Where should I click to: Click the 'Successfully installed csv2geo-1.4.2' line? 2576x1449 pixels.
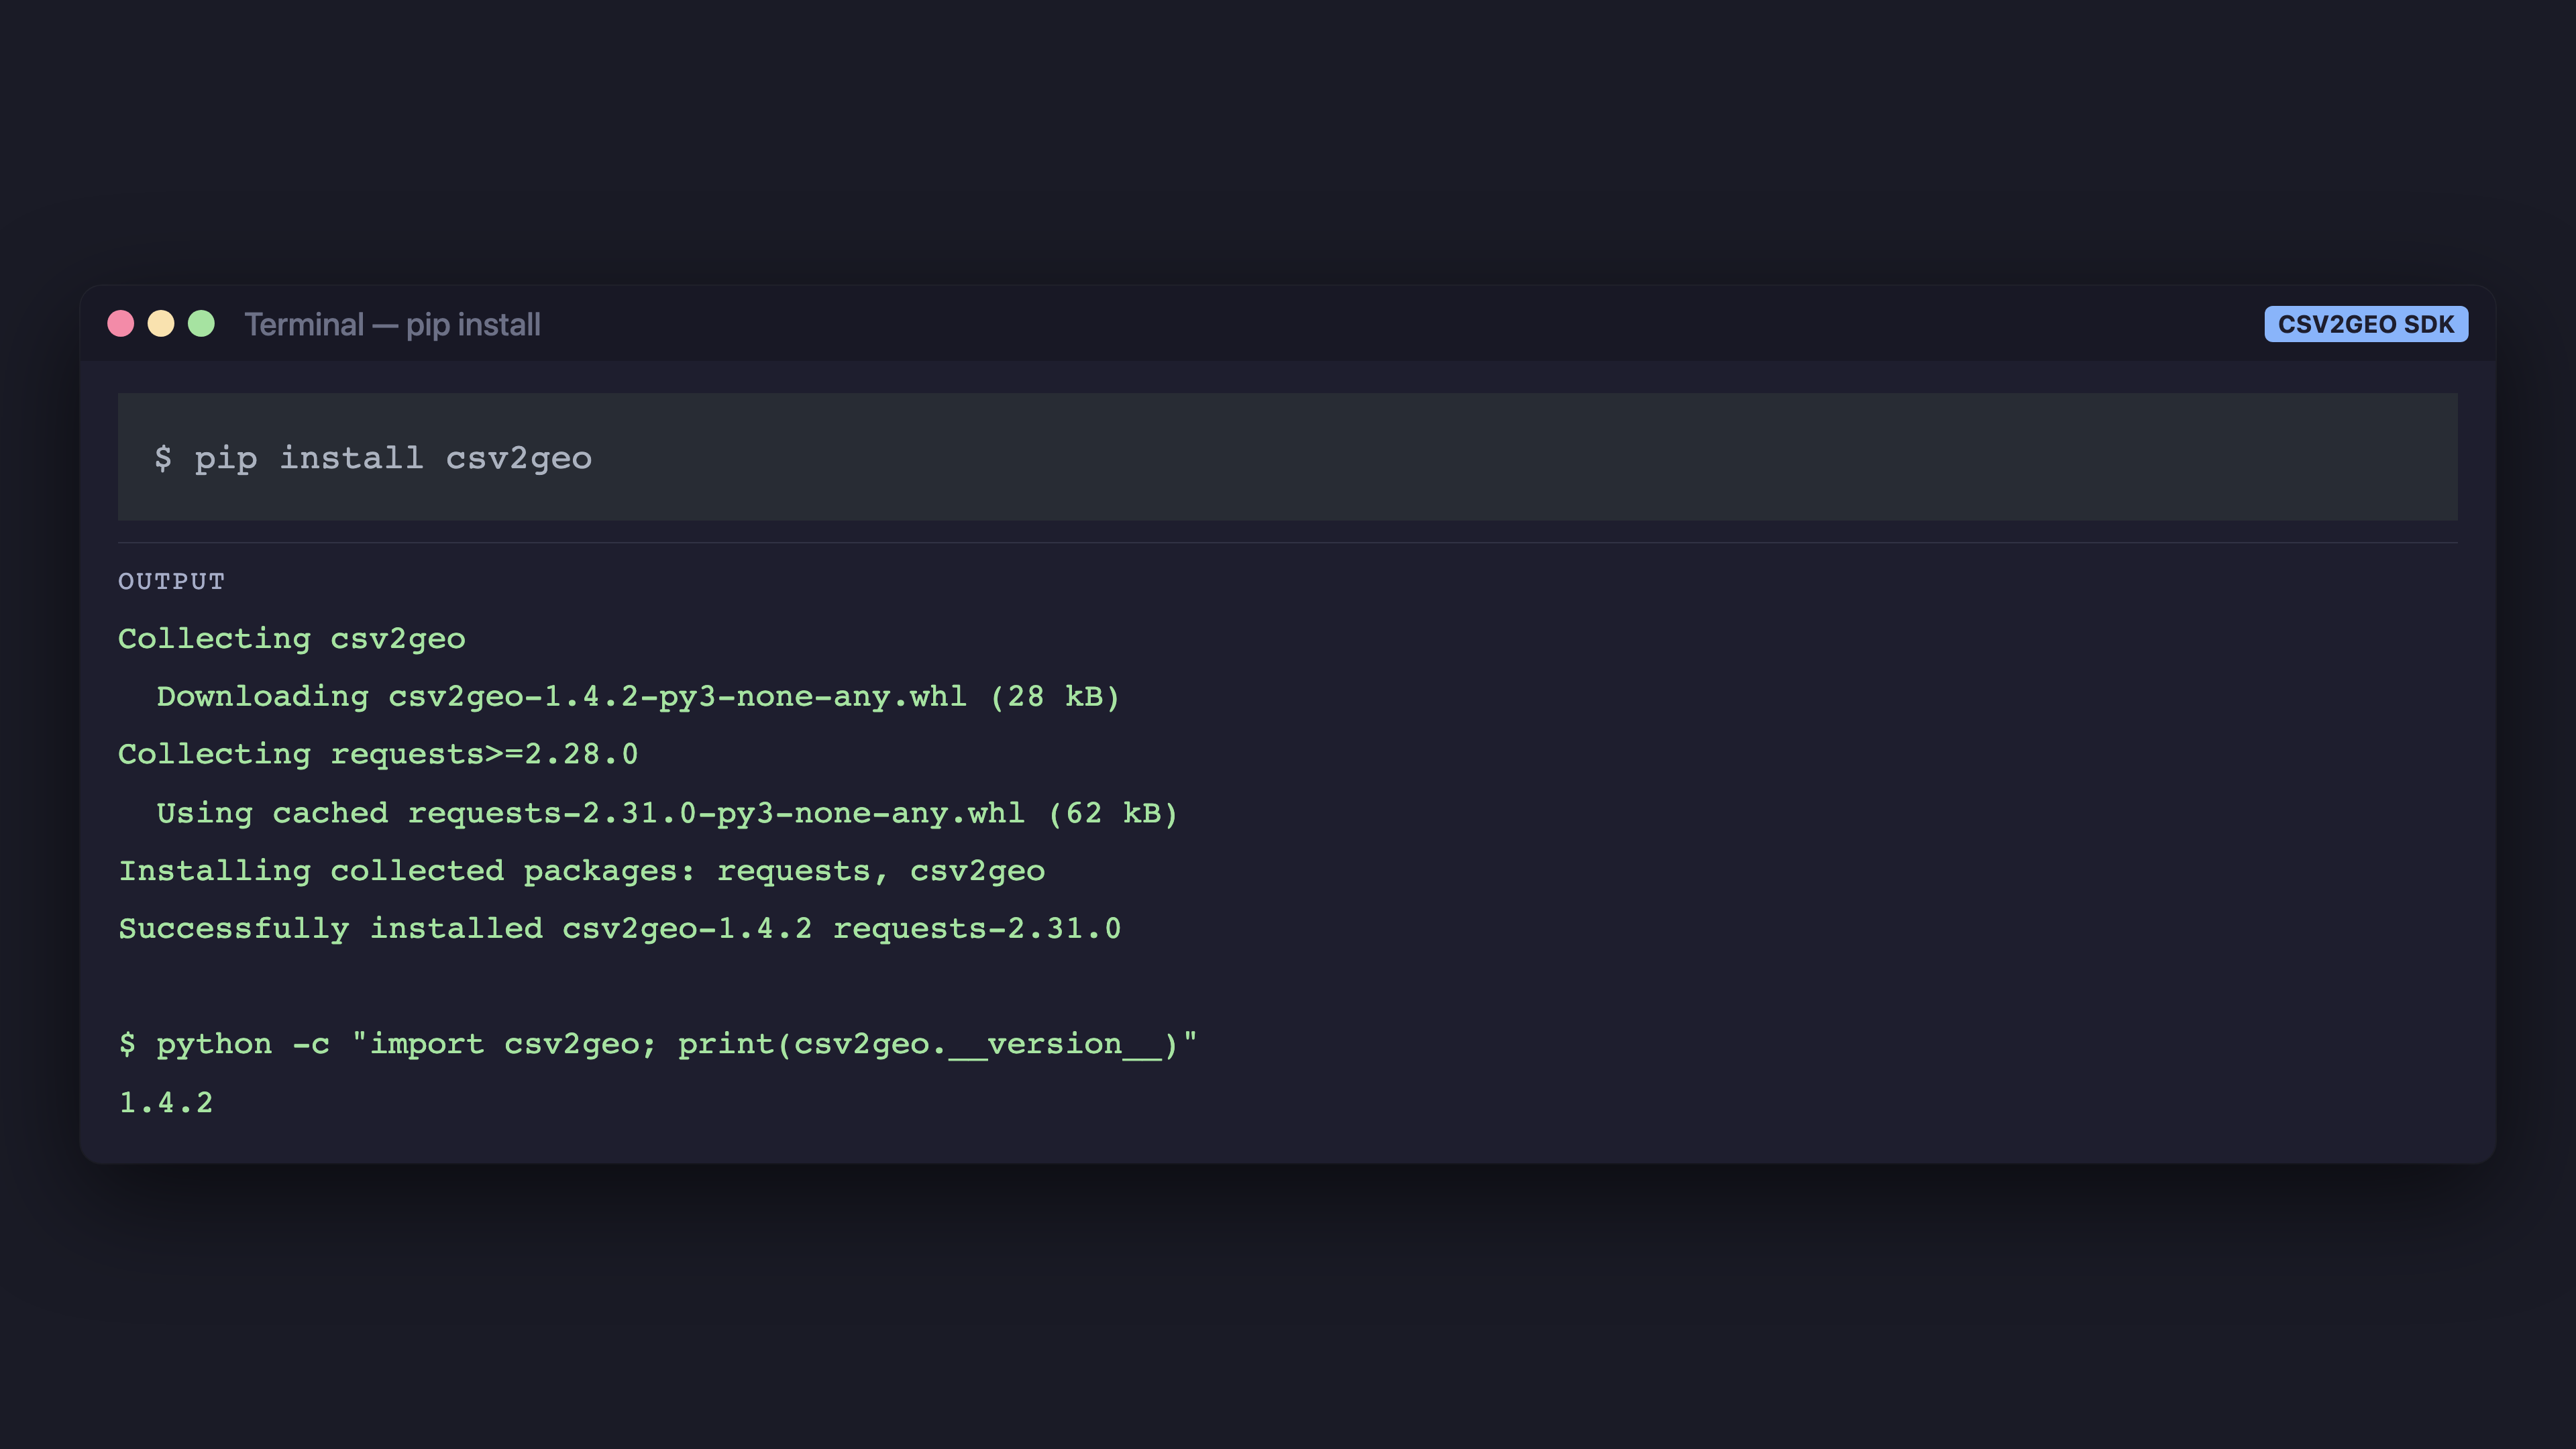[620, 929]
